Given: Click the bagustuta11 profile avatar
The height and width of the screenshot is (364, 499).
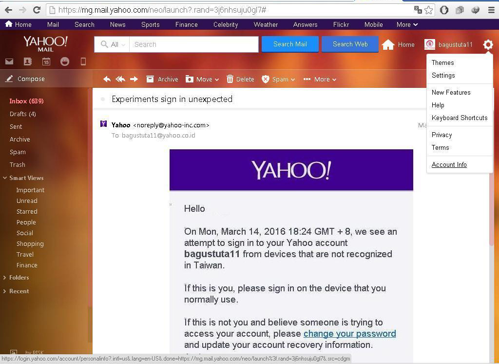Looking at the screenshot, I should click(x=430, y=44).
